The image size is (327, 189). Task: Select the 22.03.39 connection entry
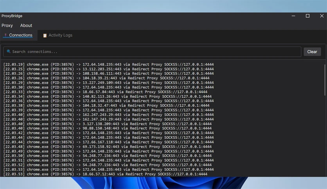[108, 110]
